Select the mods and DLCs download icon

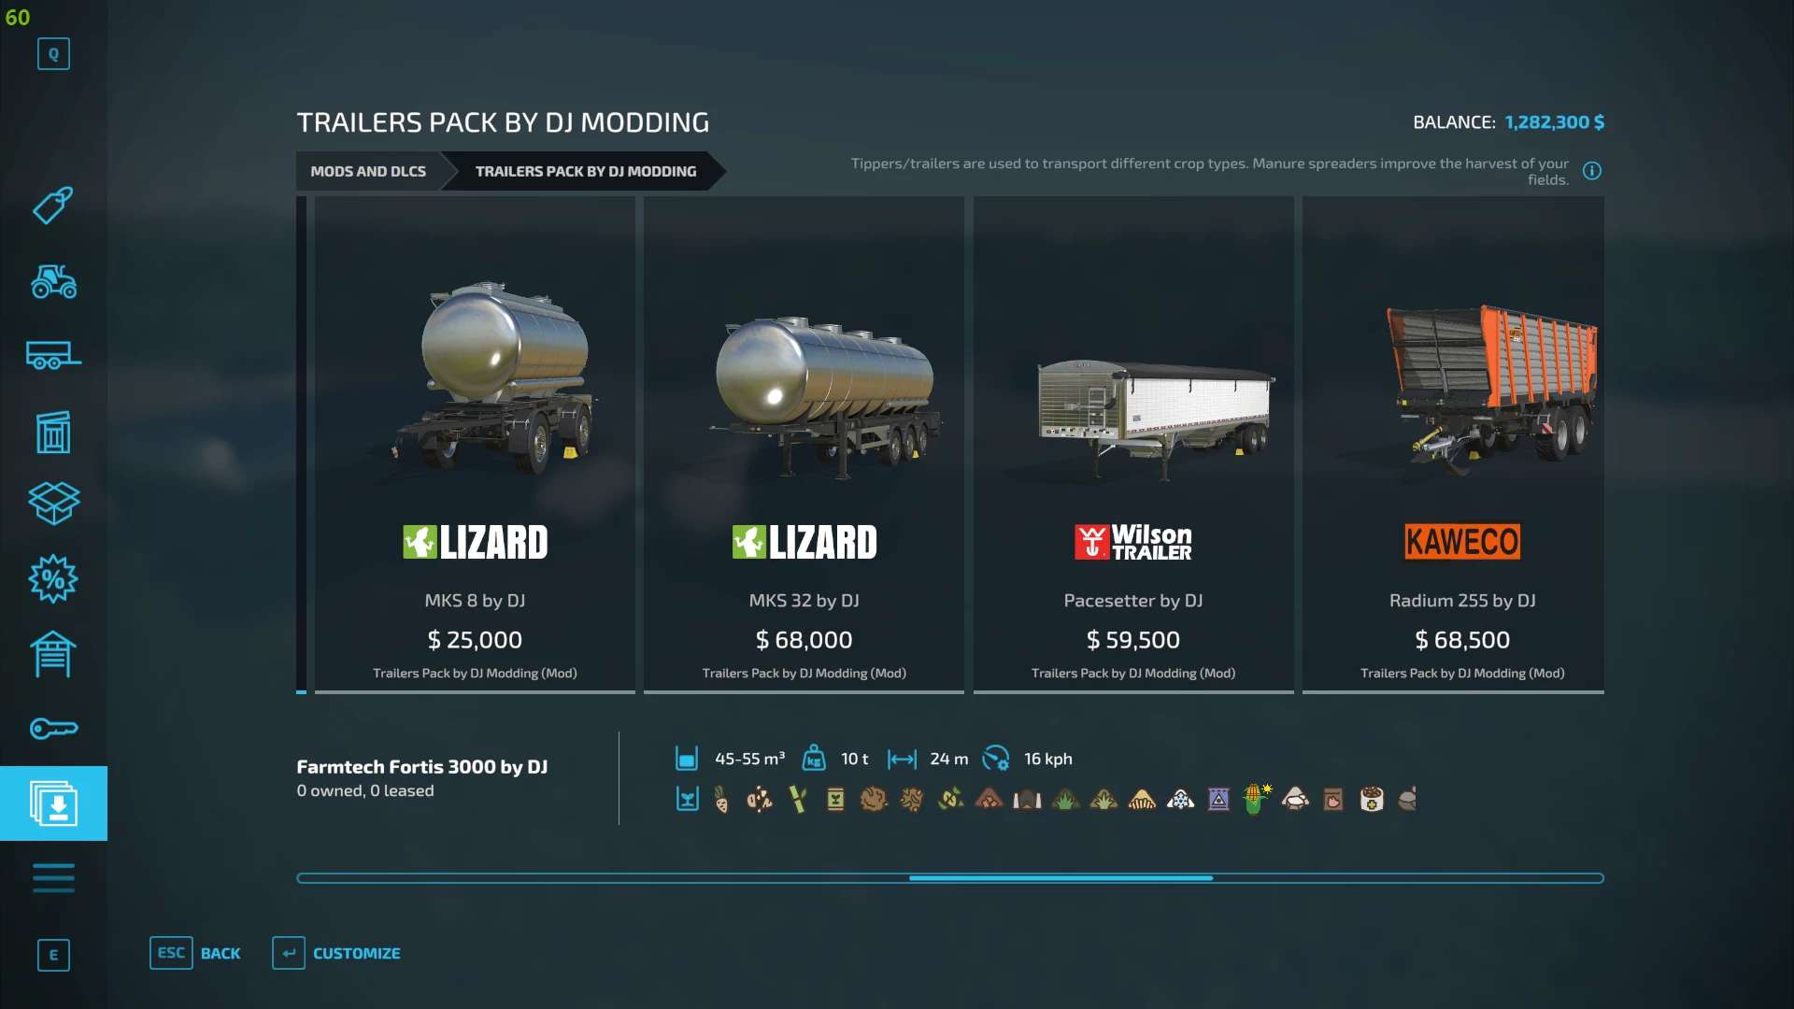(53, 803)
